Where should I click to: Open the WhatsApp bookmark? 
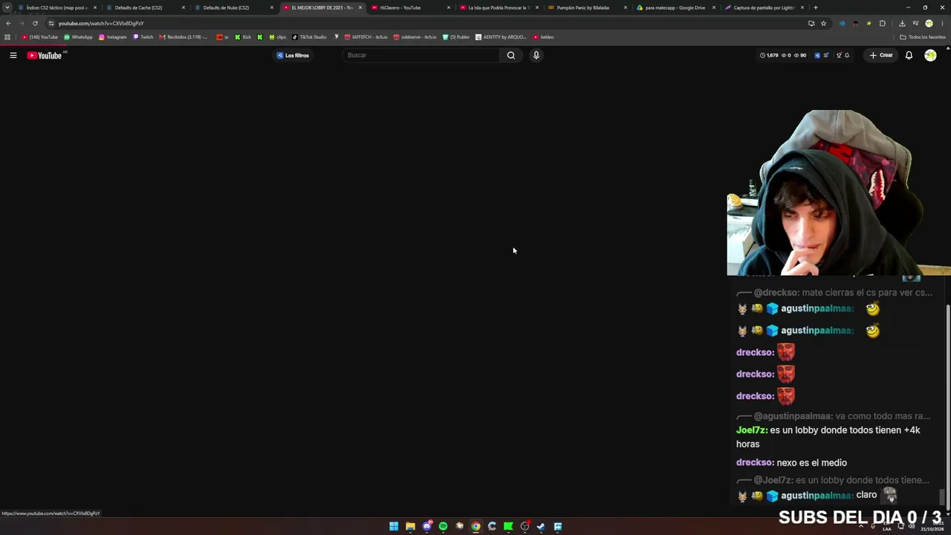coord(78,36)
